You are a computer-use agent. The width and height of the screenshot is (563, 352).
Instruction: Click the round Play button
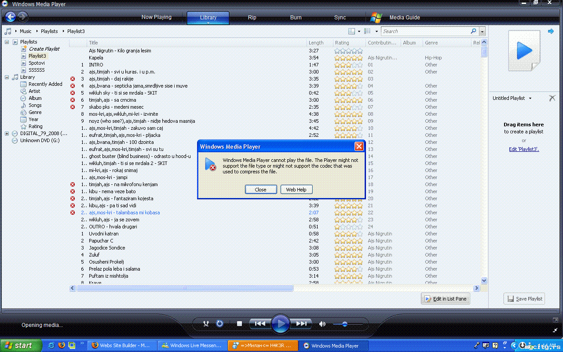(280, 324)
